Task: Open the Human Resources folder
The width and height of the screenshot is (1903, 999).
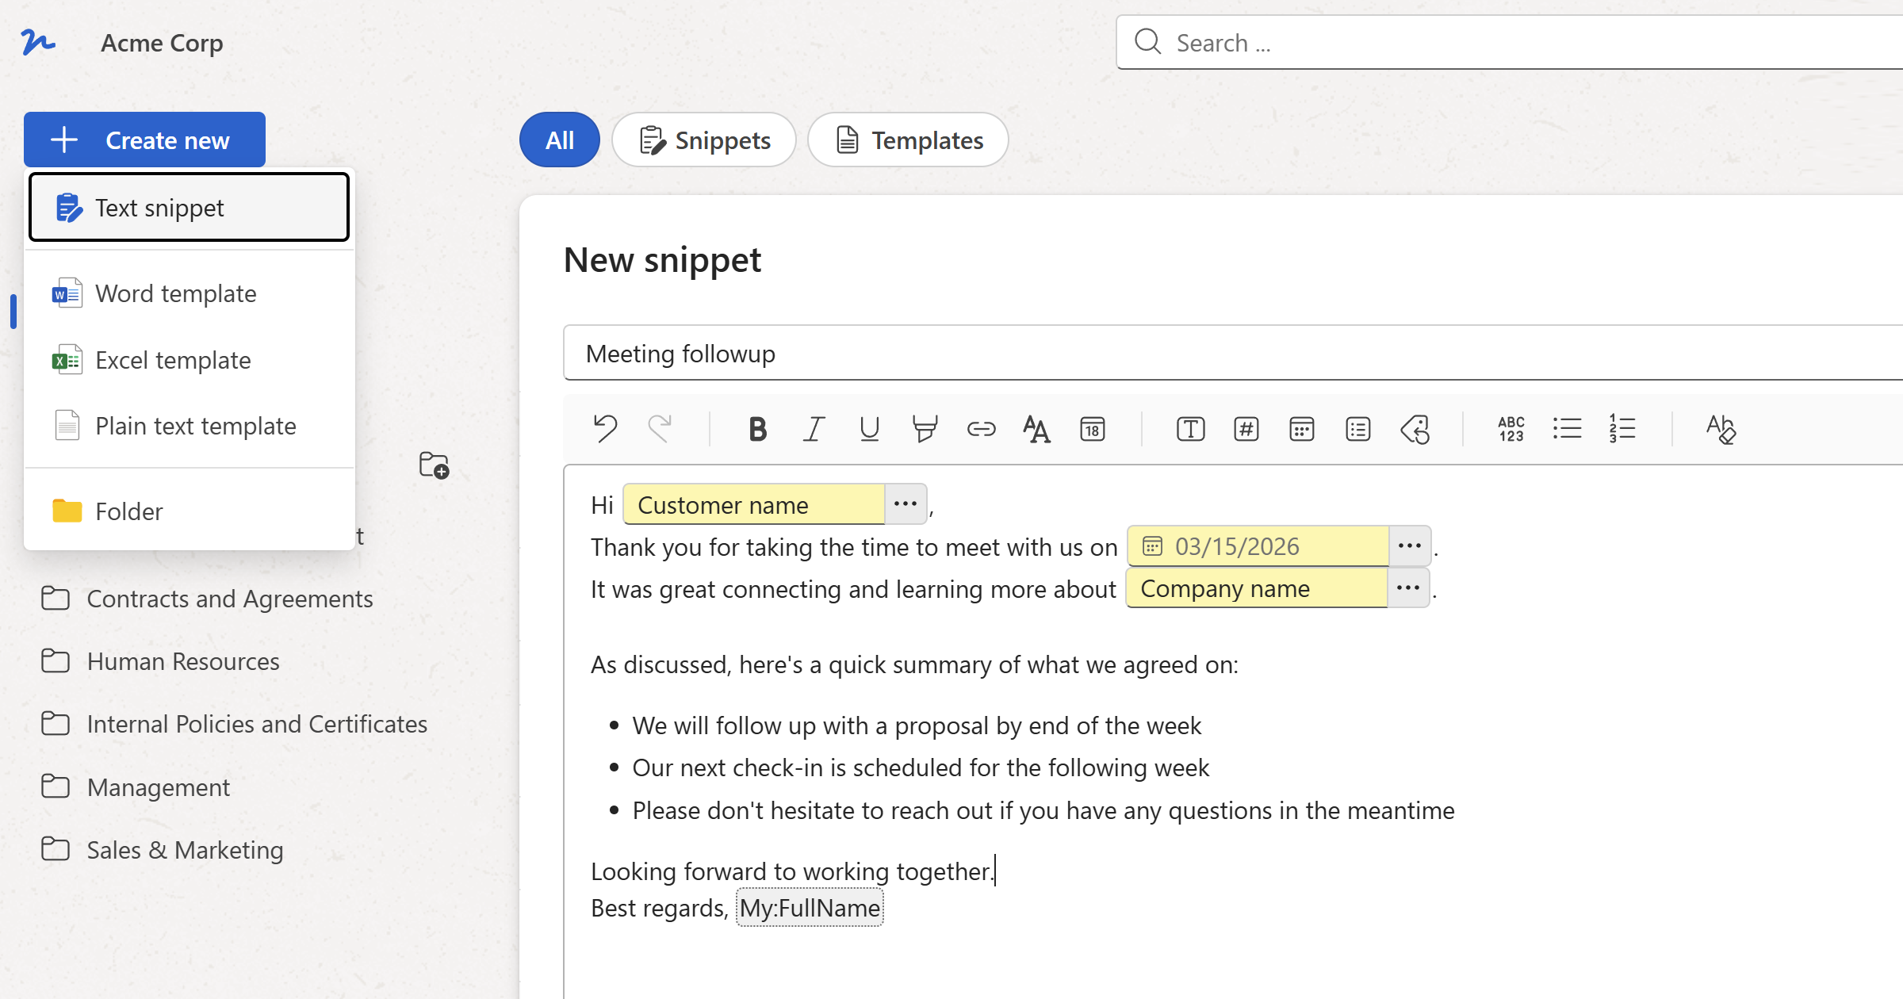Action: coord(160,661)
